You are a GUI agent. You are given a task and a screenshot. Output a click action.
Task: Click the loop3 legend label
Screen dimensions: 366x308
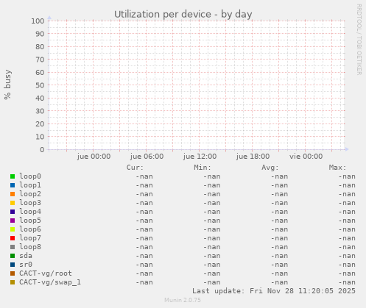click(x=30, y=203)
